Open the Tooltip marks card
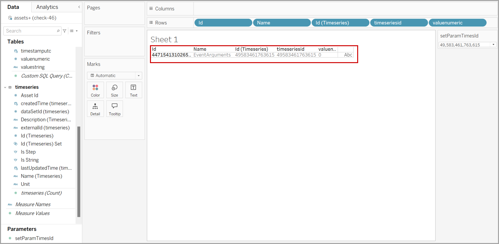 pyautogui.click(x=115, y=109)
